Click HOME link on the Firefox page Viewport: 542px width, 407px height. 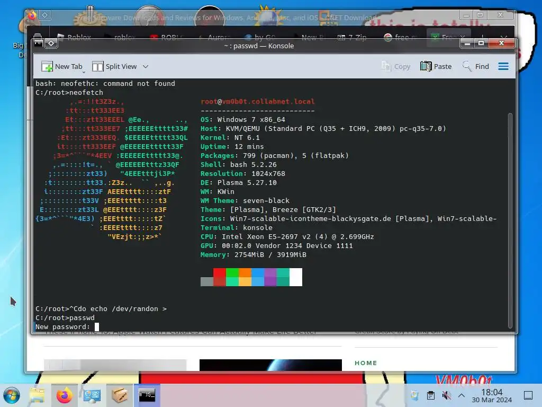click(366, 363)
